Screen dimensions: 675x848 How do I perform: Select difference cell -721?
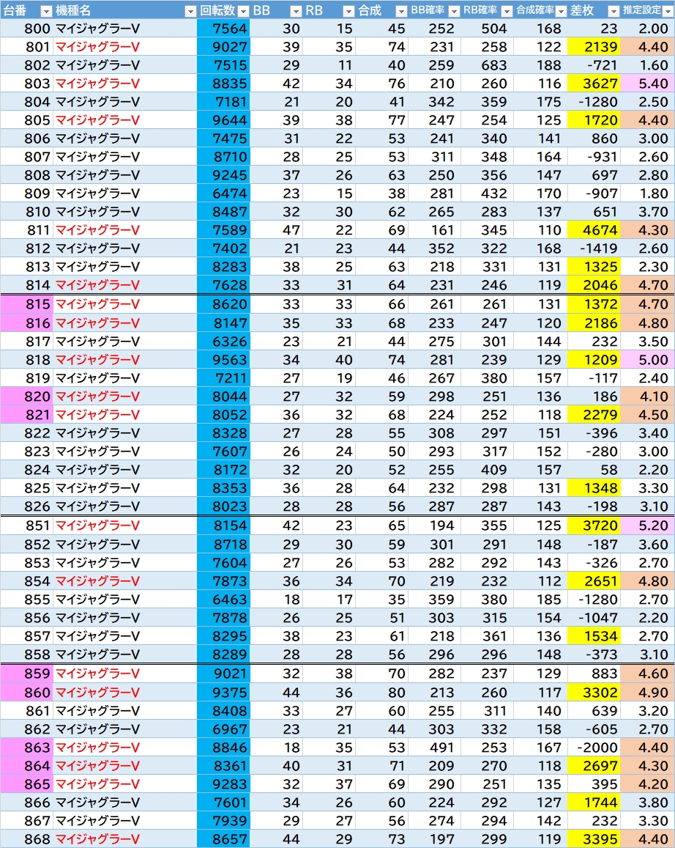594,65
